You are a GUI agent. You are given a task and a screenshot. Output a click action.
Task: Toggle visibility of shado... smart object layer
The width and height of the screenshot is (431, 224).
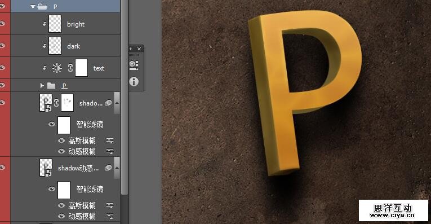point(2,103)
